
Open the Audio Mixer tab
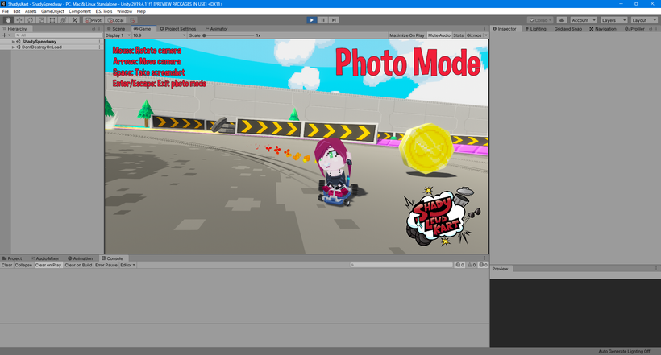44,258
